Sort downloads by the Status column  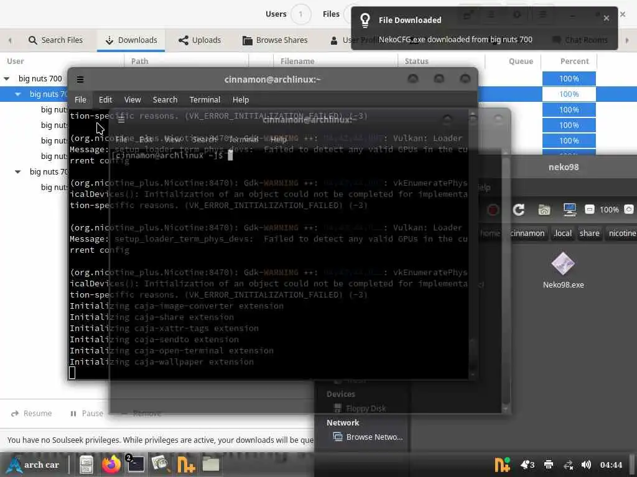(x=441, y=61)
